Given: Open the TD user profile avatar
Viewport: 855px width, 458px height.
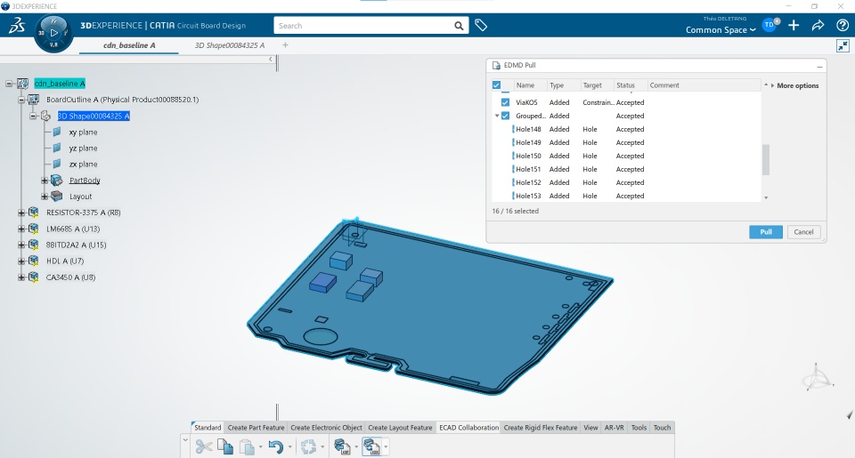Looking at the screenshot, I should click(769, 25).
